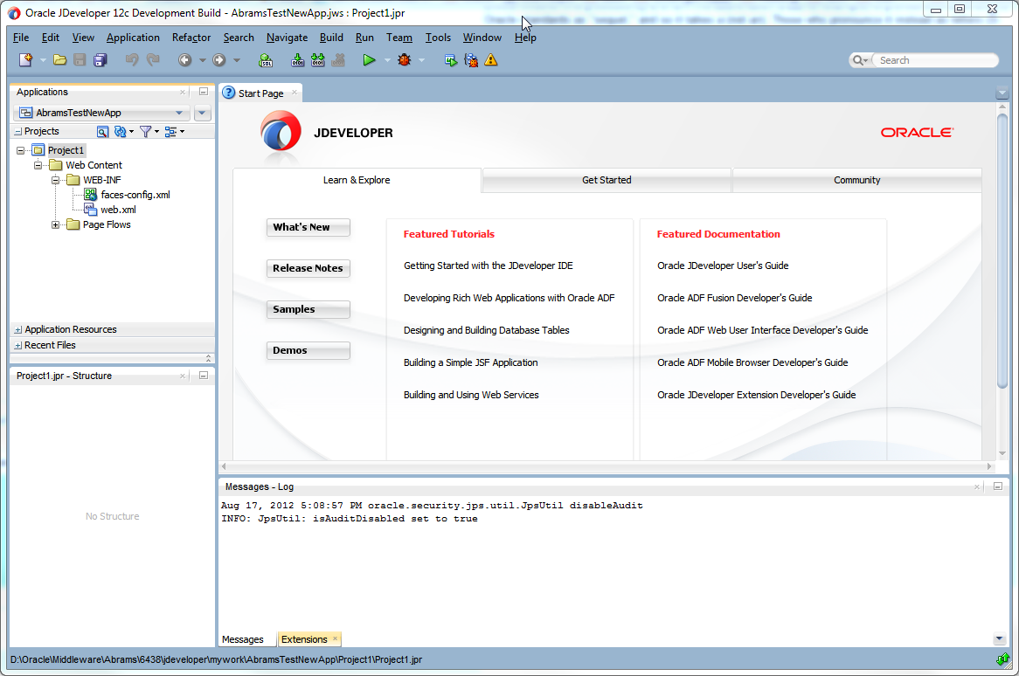The image size is (1019, 676).
Task: Expand the Application Resources section
Action: tap(18, 330)
